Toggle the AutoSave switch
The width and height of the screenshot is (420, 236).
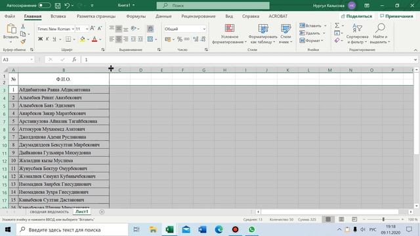point(44,5)
